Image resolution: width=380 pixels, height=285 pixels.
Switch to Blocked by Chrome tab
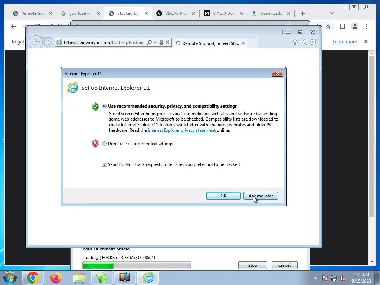128,13
